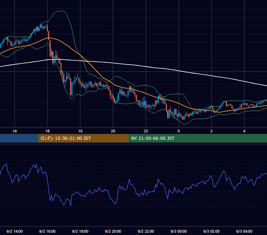Click the 9/2 20:00 label on indicator axis
The image size is (267, 235).
pyautogui.click(x=113, y=231)
